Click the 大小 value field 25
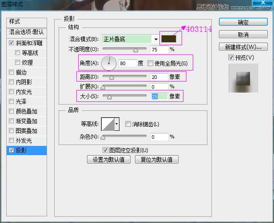The width and height of the screenshot is (274, 223). click(159, 97)
